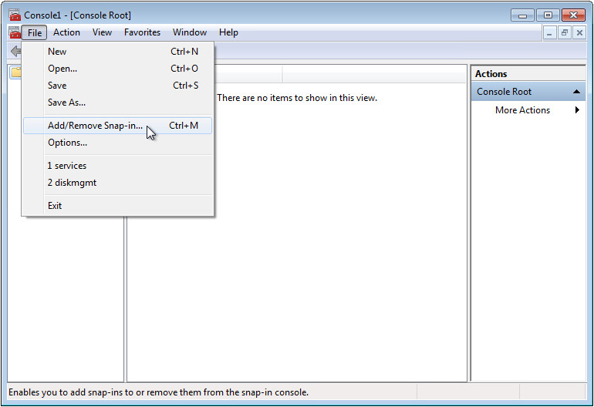
Task: Click the status bar snap-in description text
Action: [158, 392]
